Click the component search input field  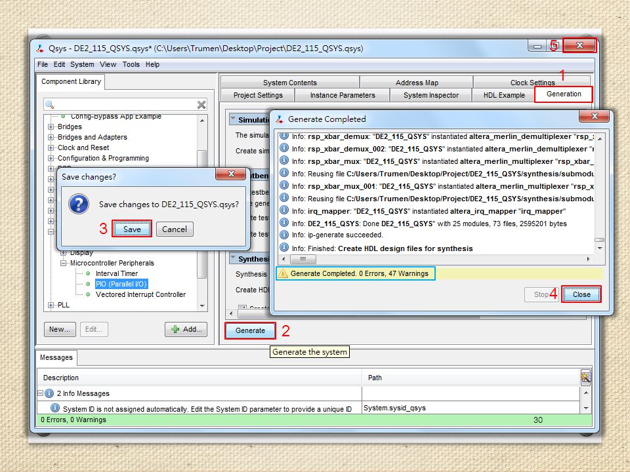(x=125, y=104)
